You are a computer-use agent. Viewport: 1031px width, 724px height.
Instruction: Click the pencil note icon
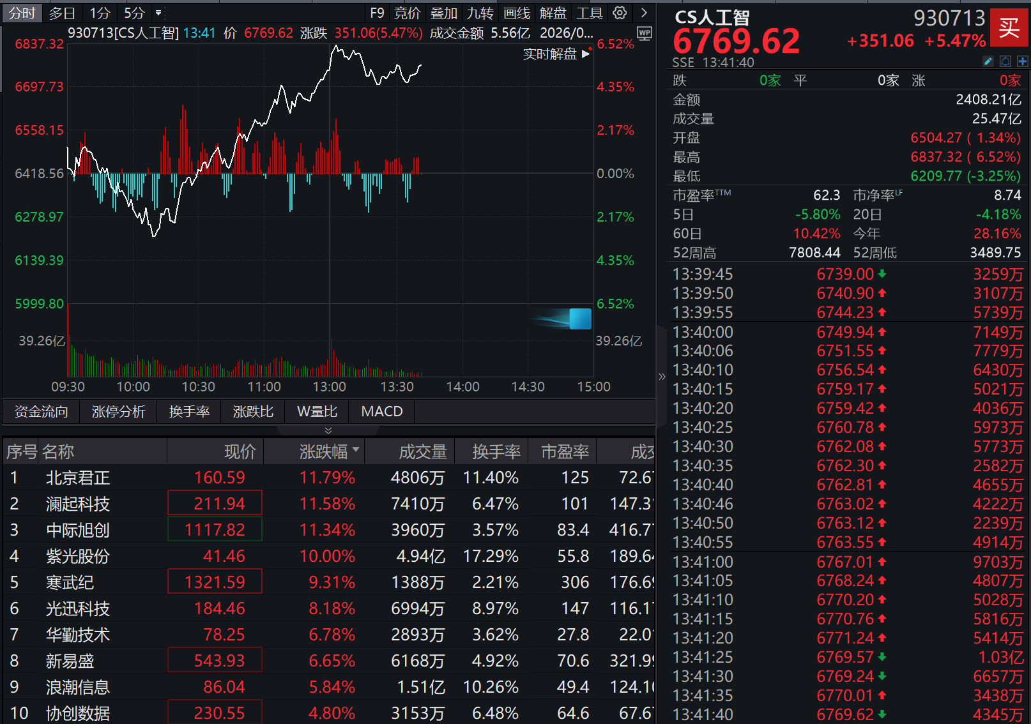coord(988,61)
